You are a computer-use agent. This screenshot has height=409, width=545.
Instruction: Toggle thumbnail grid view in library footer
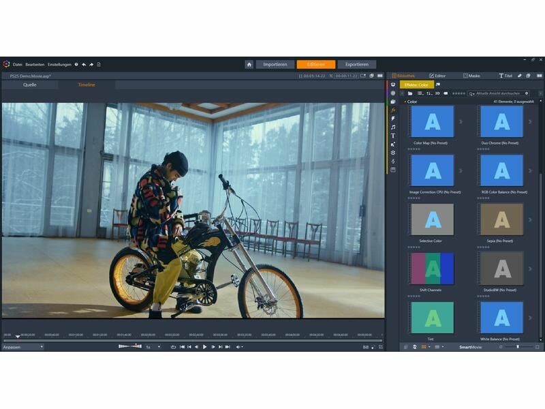point(425,347)
